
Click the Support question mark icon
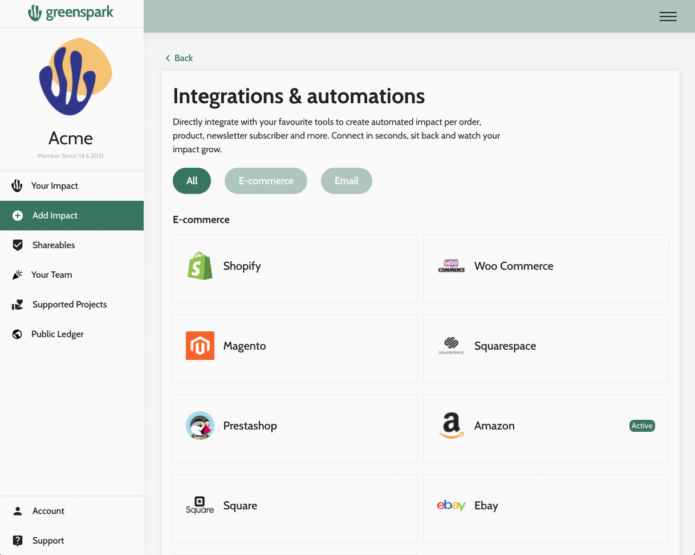(x=18, y=541)
